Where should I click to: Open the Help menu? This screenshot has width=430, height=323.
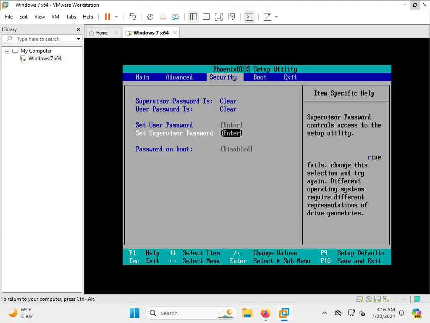click(88, 17)
